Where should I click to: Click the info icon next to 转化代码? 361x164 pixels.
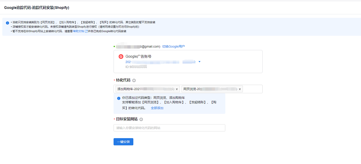point(134,80)
